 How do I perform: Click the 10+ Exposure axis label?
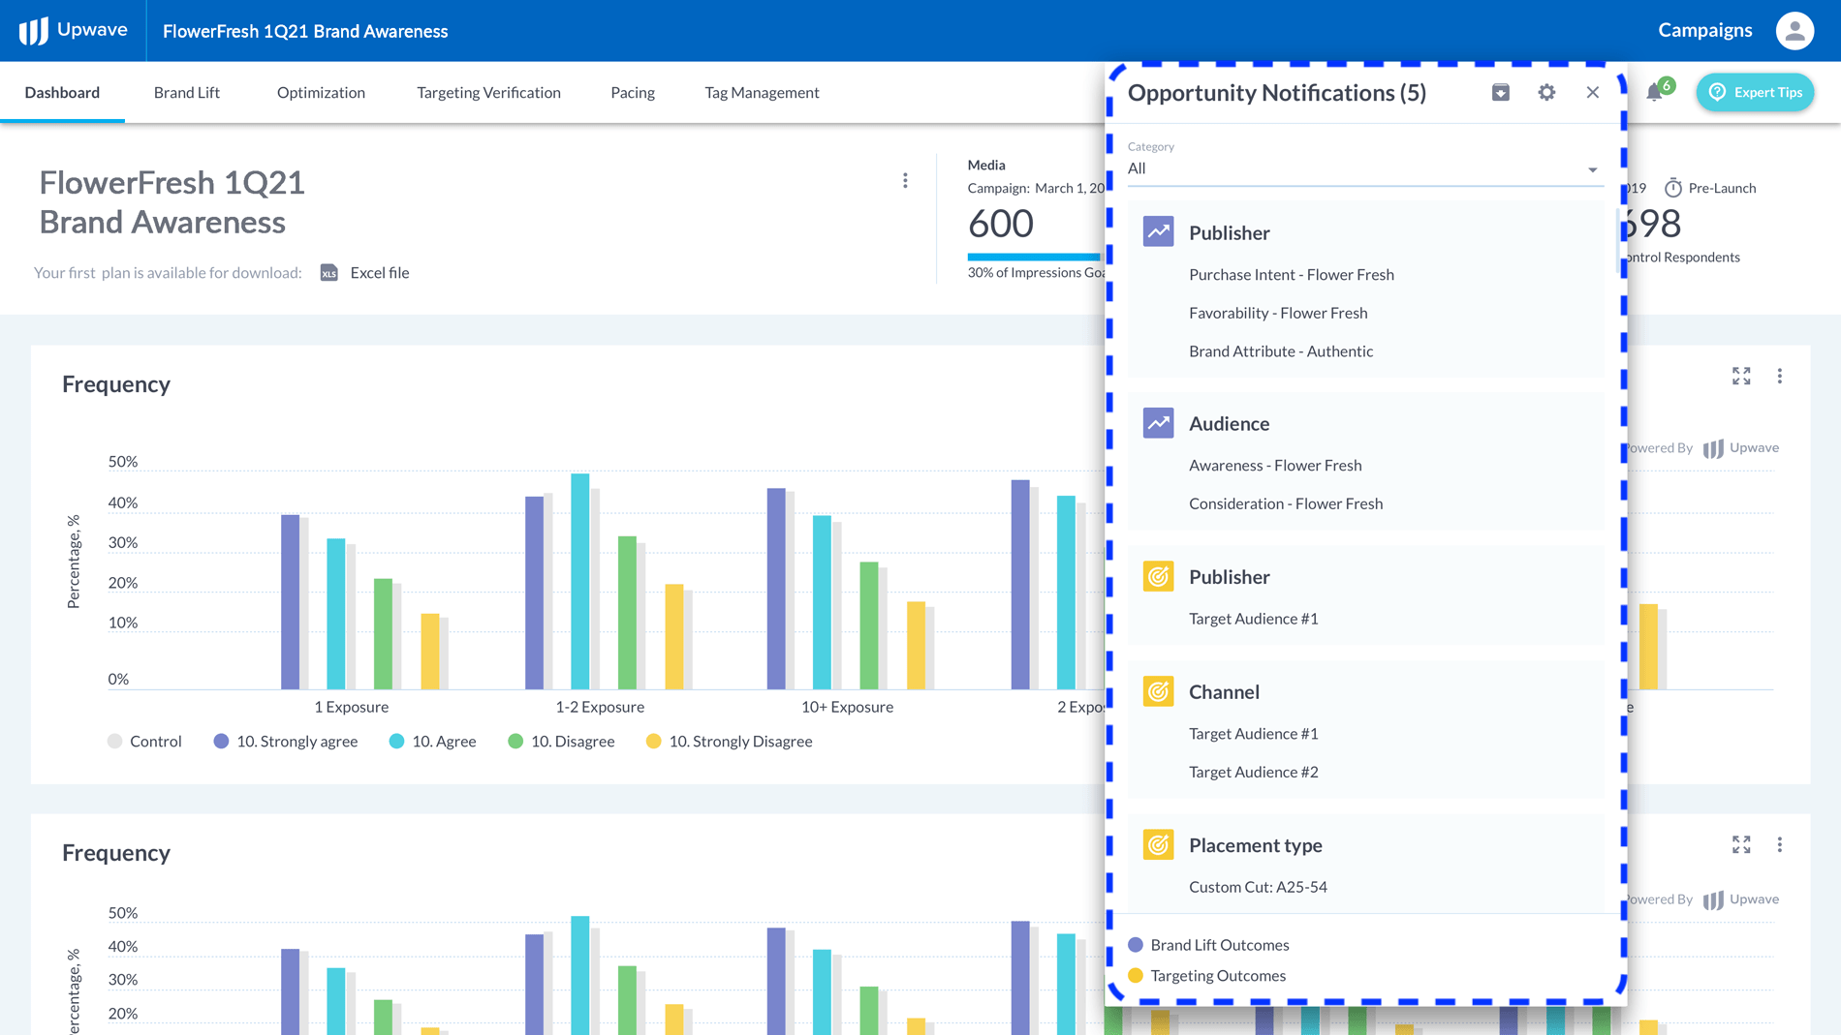[x=847, y=708]
